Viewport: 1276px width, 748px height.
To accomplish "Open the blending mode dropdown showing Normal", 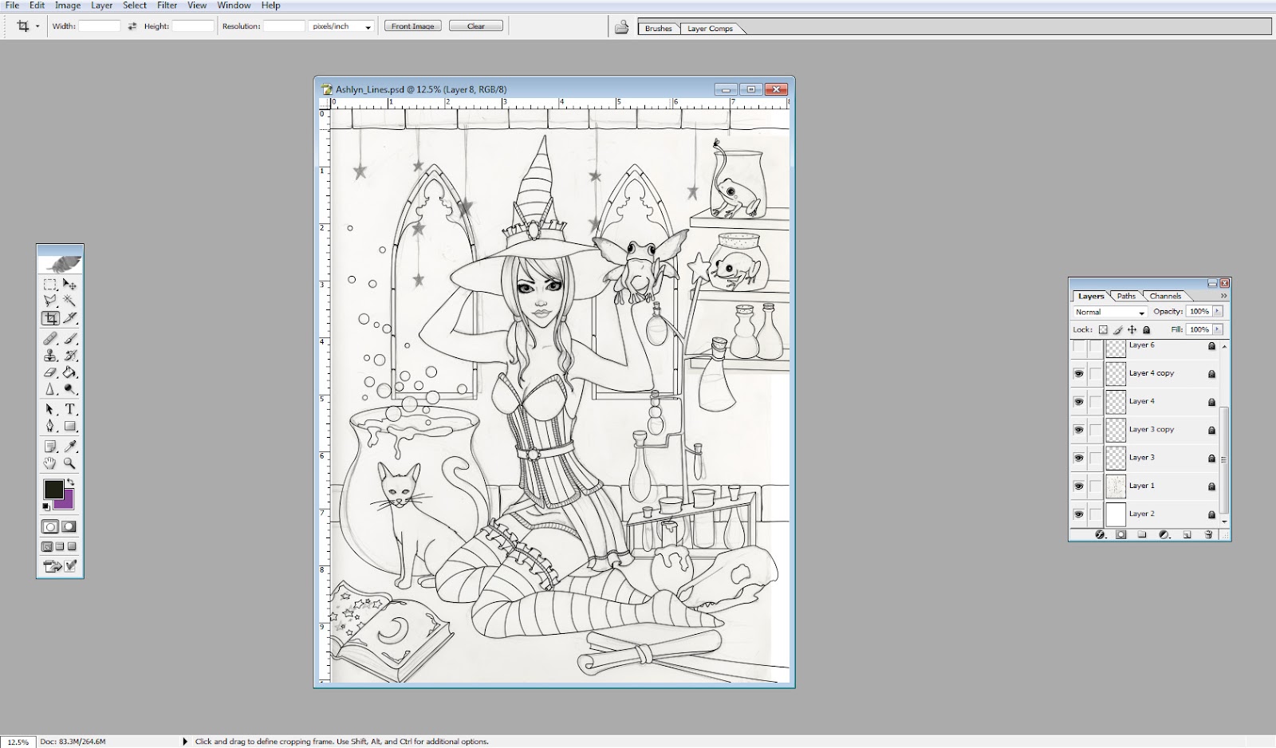I will coord(1110,312).
